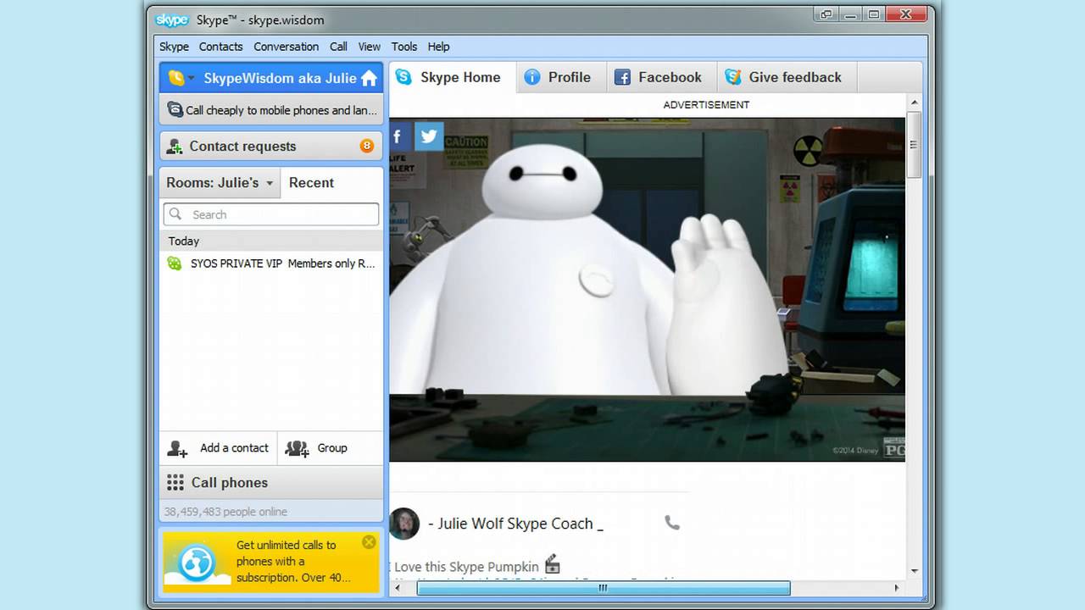This screenshot has width=1085, height=610.
Task: Click the SYOS room green group icon
Action: pos(175,263)
